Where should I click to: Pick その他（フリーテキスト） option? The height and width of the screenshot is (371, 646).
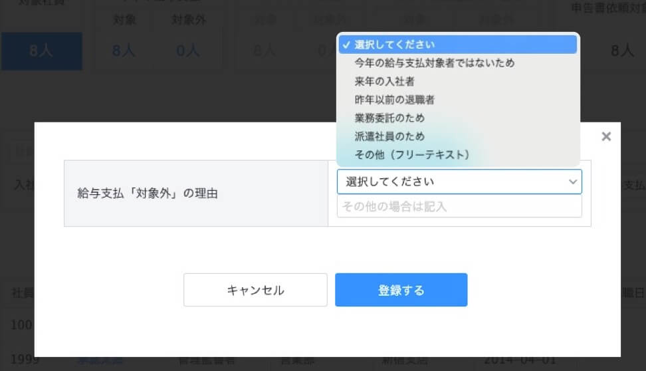tap(412, 154)
